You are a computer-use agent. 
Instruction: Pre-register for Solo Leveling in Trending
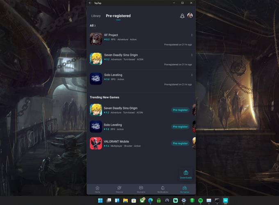(x=180, y=127)
